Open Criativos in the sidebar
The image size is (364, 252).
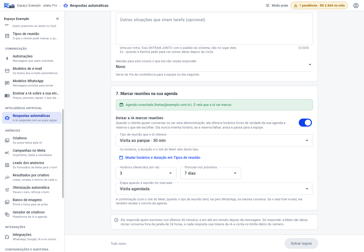click(x=32, y=140)
